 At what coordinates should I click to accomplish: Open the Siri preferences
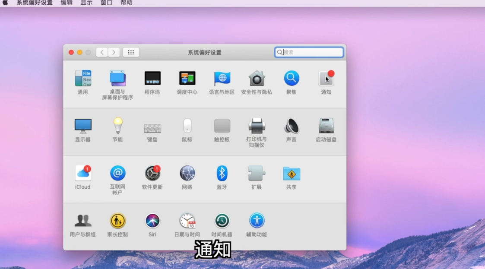tap(152, 221)
